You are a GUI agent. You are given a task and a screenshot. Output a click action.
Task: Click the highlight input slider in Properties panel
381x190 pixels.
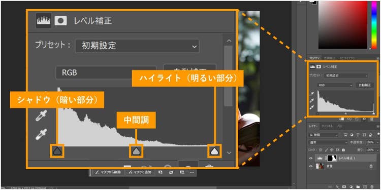(374, 113)
